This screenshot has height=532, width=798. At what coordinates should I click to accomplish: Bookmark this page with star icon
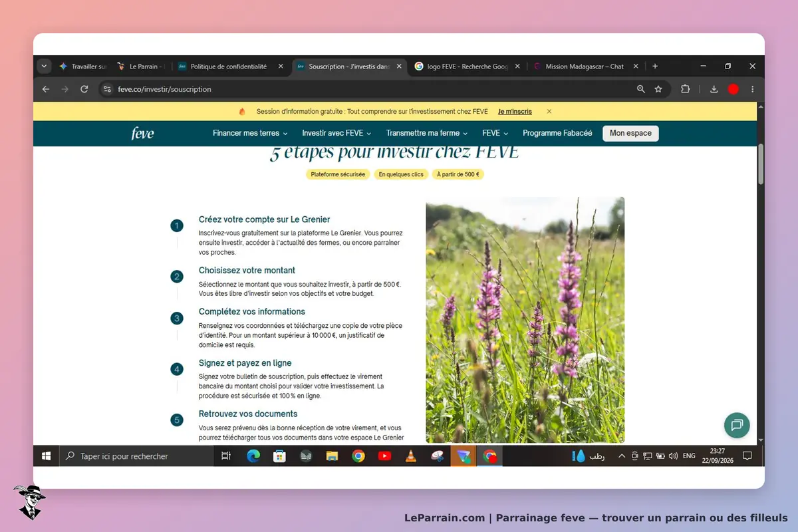tap(658, 89)
